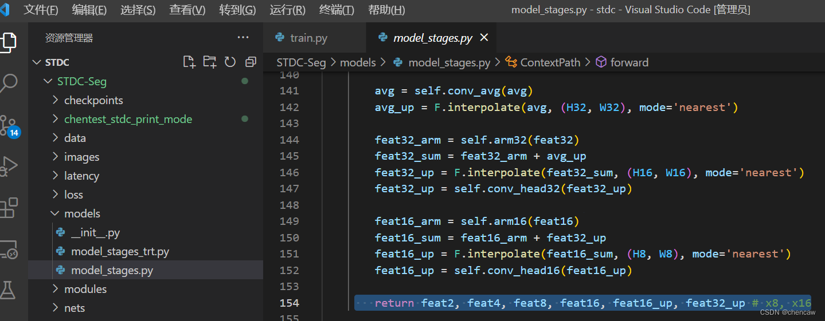Collapse the STDC root section
Image resolution: width=825 pixels, height=321 pixels.
[x=37, y=62]
